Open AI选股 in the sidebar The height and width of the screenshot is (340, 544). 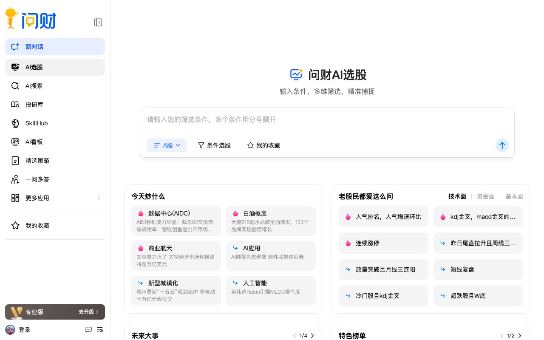pos(55,67)
